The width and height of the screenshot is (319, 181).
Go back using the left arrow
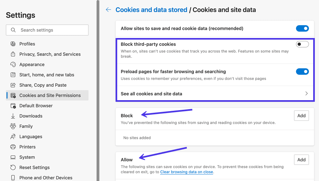pyautogui.click(x=108, y=10)
